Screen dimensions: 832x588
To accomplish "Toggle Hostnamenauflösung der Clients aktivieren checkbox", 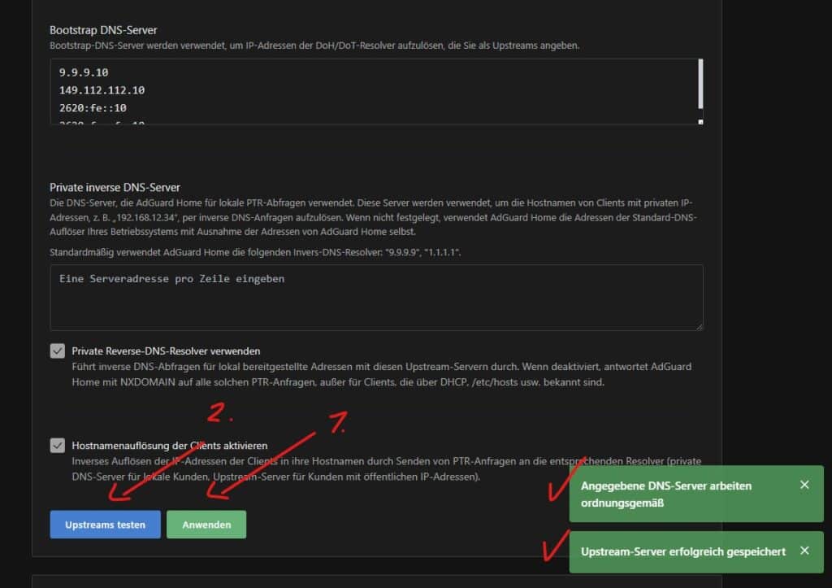I will tap(58, 445).
